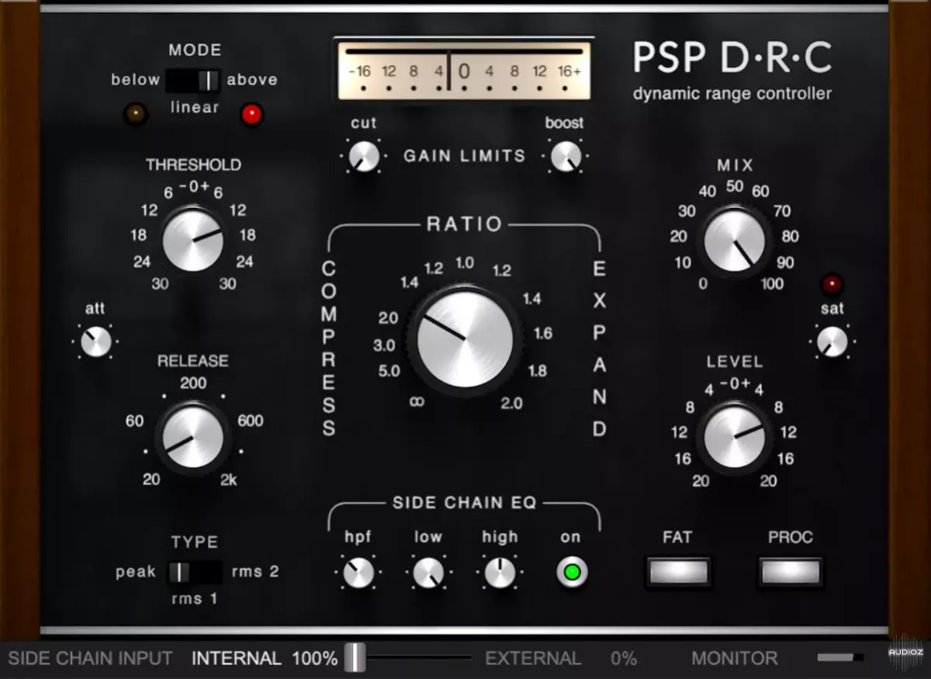This screenshot has width=931, height=679.
Task: Click the boost gain limit knob
Action: (566, 157)
